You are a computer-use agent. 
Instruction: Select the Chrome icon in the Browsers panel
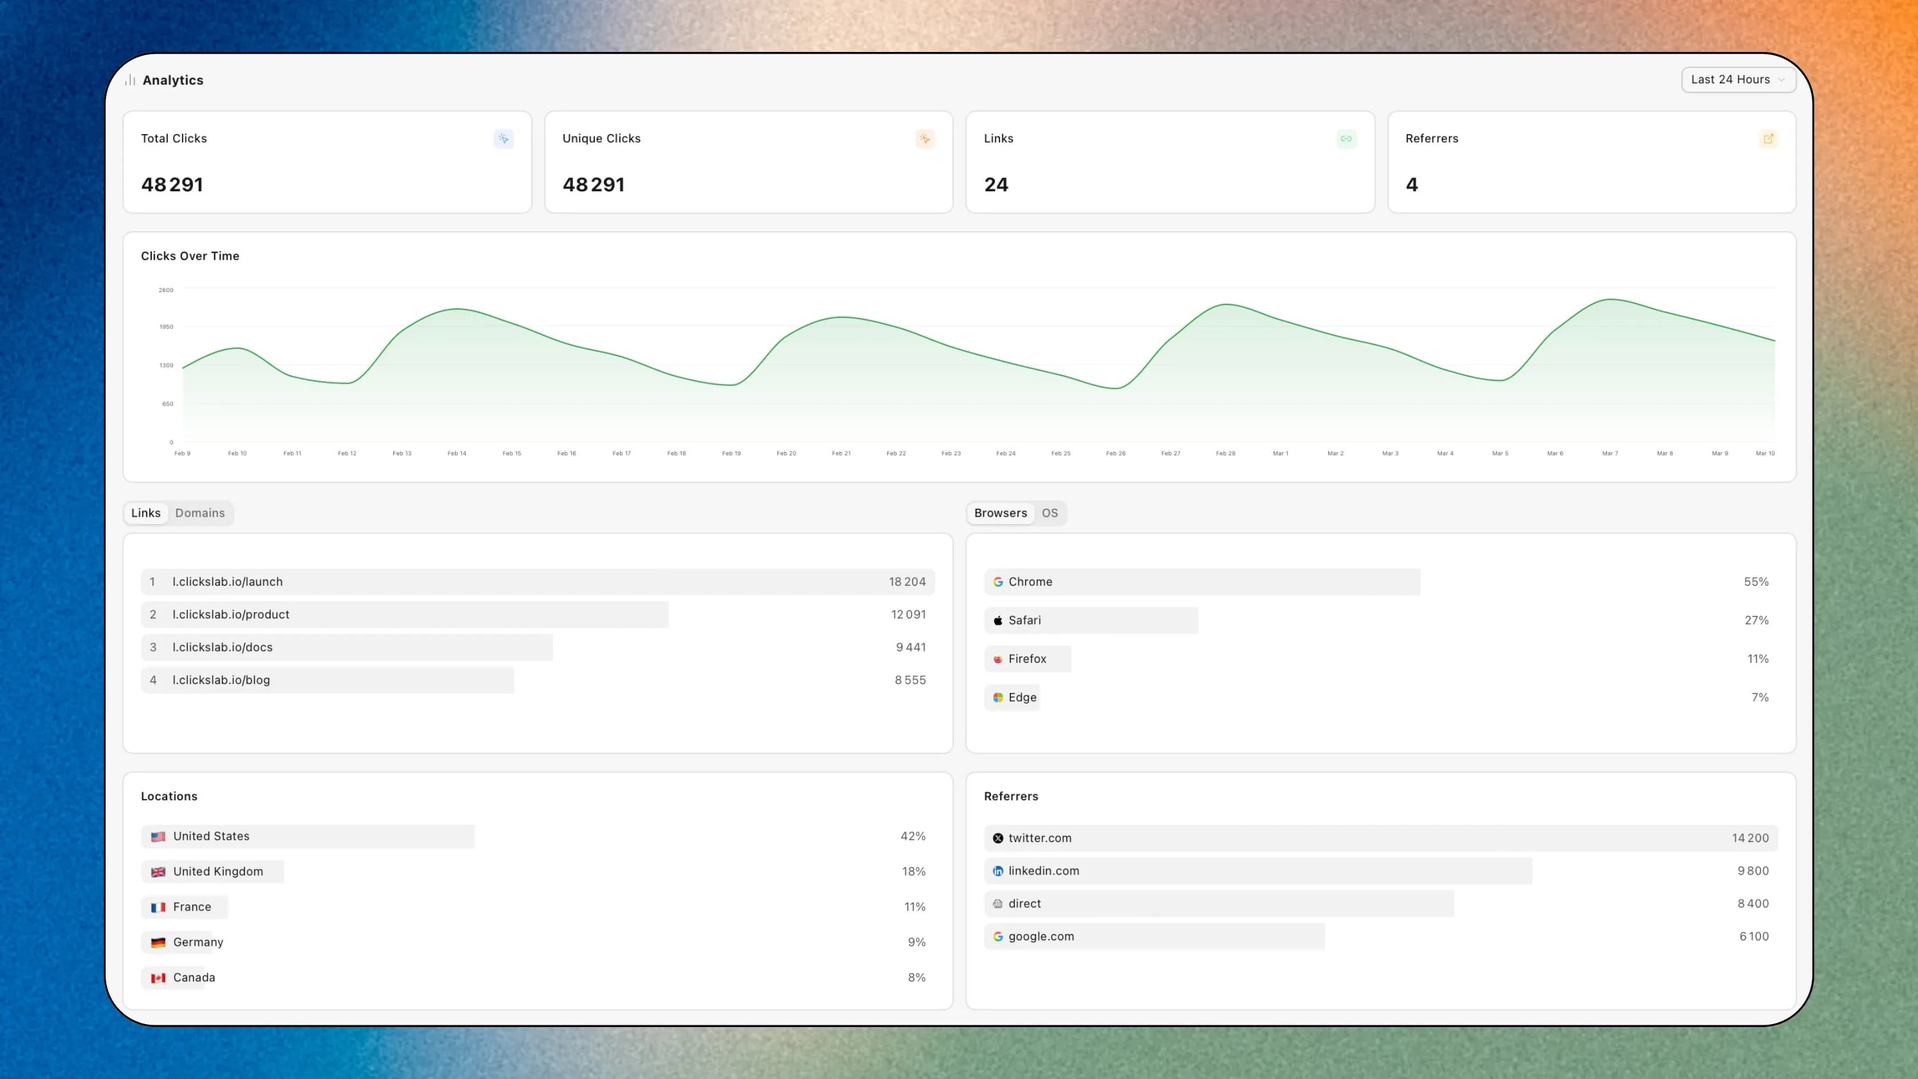998,582
